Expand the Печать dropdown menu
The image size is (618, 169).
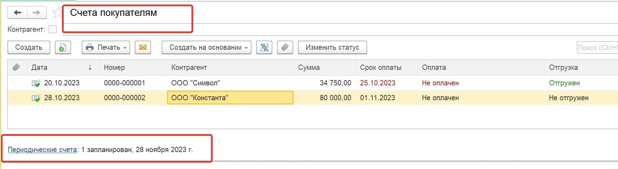click(x=106, y=48)
